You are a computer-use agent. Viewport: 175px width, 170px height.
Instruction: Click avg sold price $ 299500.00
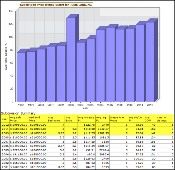click(19, 125)
